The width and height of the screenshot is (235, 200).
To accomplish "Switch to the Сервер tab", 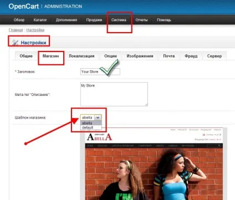I will click(214, 56).
